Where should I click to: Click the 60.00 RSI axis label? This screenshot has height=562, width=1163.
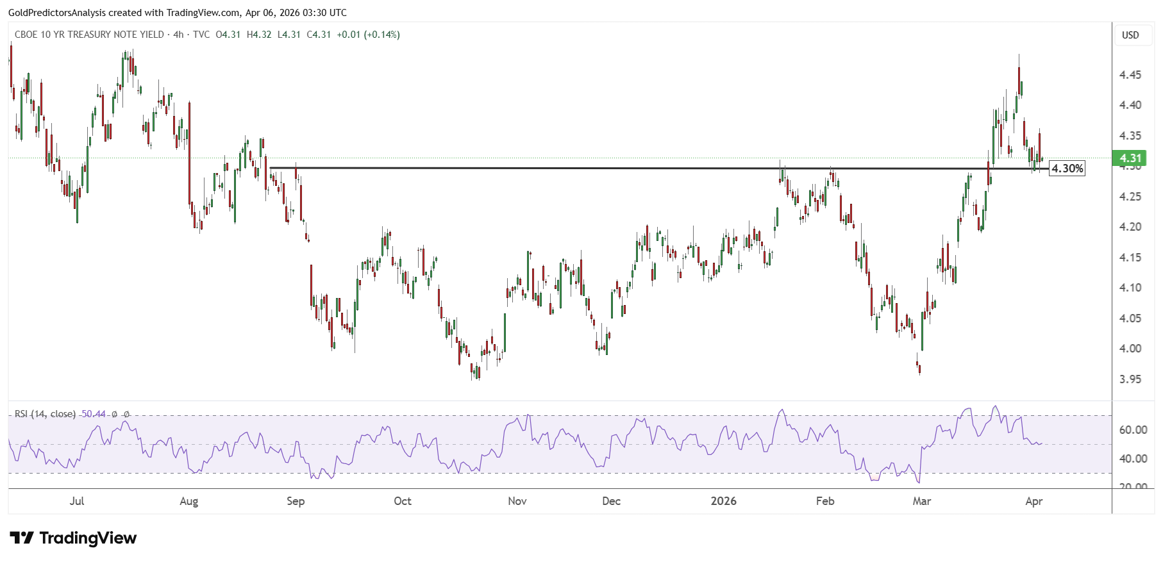(x=1133, y=430)
